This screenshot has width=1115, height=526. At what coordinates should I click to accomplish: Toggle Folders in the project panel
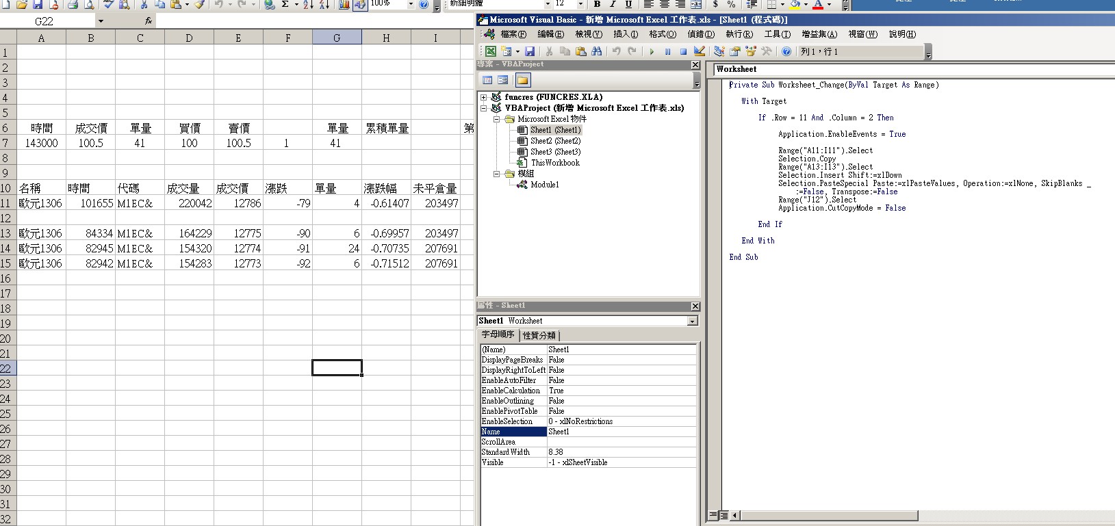click(523, 80)
